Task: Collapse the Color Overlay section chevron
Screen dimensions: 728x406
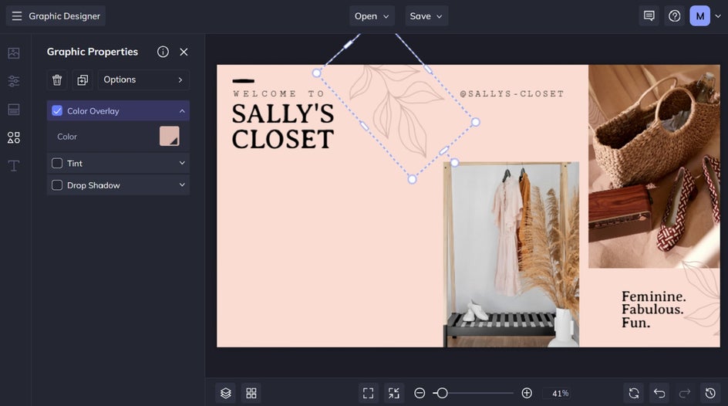Action: [x=182, y=111]
